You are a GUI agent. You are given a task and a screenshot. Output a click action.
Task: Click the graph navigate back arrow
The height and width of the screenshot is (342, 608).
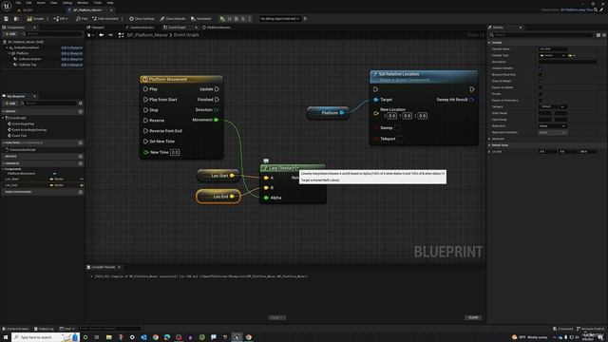tap(102, 35)
